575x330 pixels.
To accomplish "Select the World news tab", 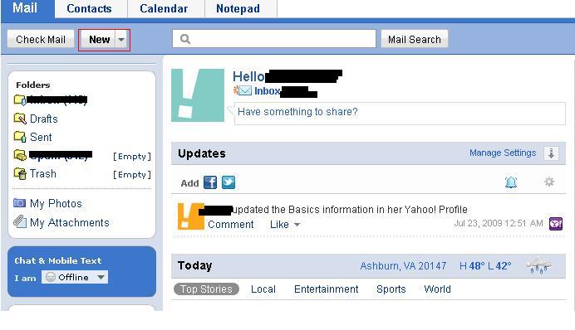I will tap(438, 289).
